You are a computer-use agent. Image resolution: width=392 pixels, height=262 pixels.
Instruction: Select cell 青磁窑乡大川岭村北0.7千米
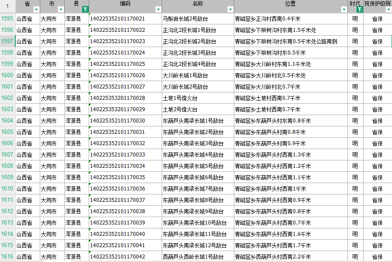291,87
